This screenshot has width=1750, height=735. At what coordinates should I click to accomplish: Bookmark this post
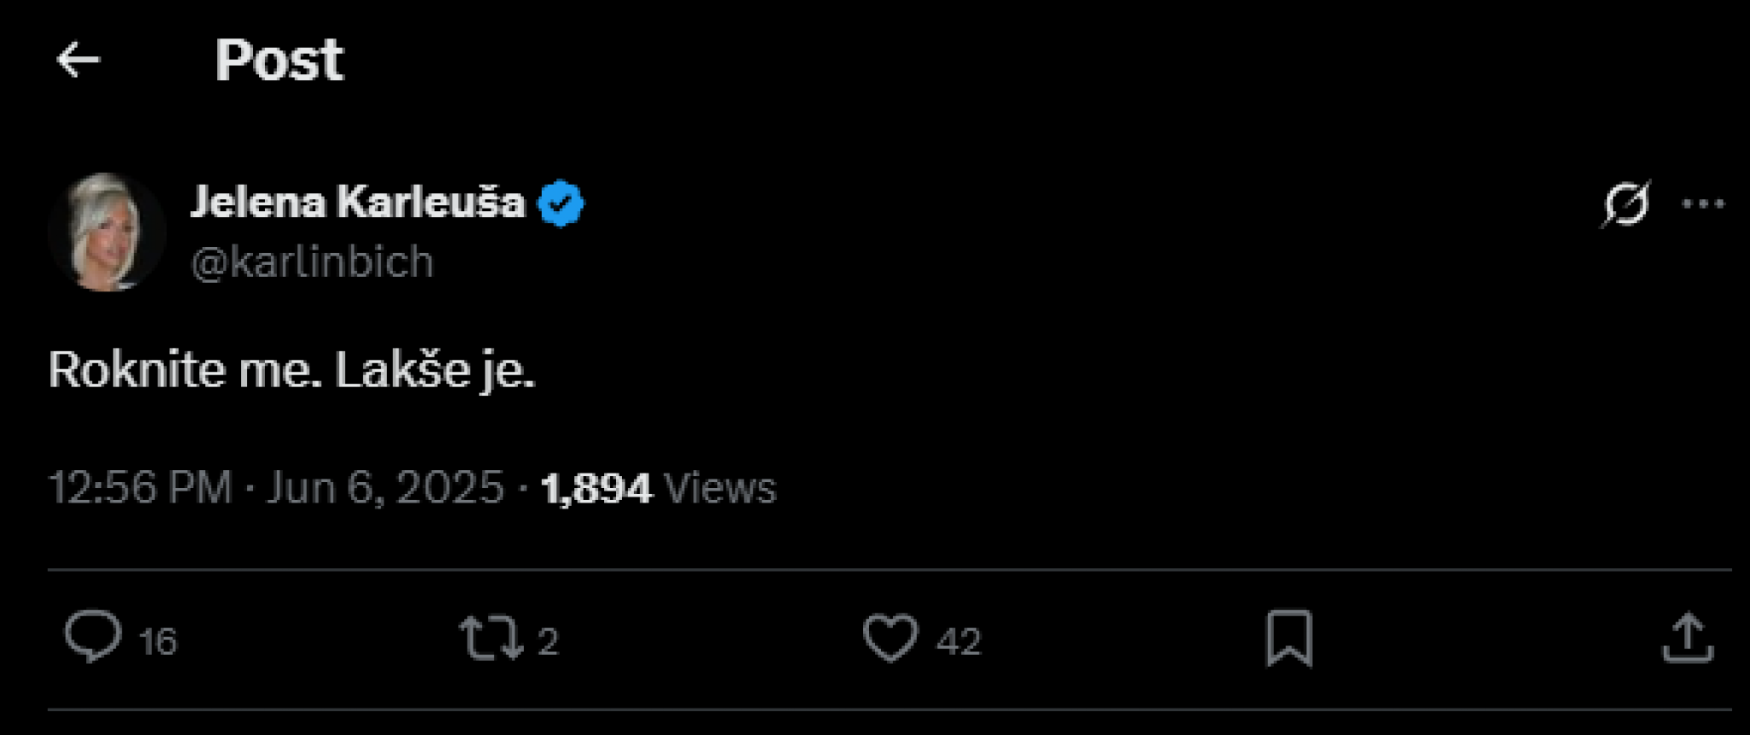1289,638
